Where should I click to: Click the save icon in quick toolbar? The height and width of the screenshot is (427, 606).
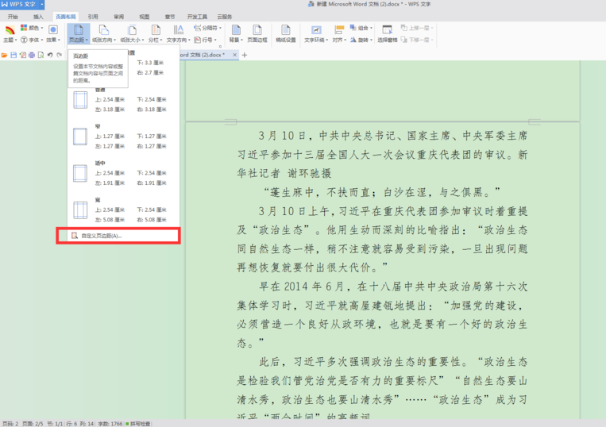(x=14, y=56)
